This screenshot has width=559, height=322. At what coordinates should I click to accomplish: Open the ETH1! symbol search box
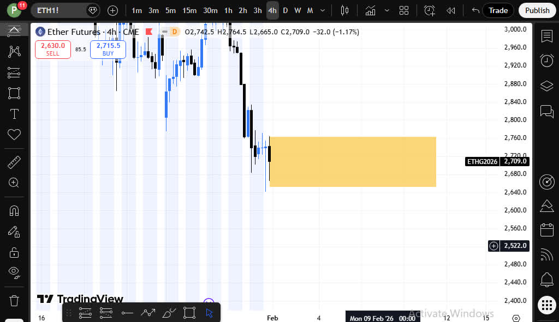[59, 10]
